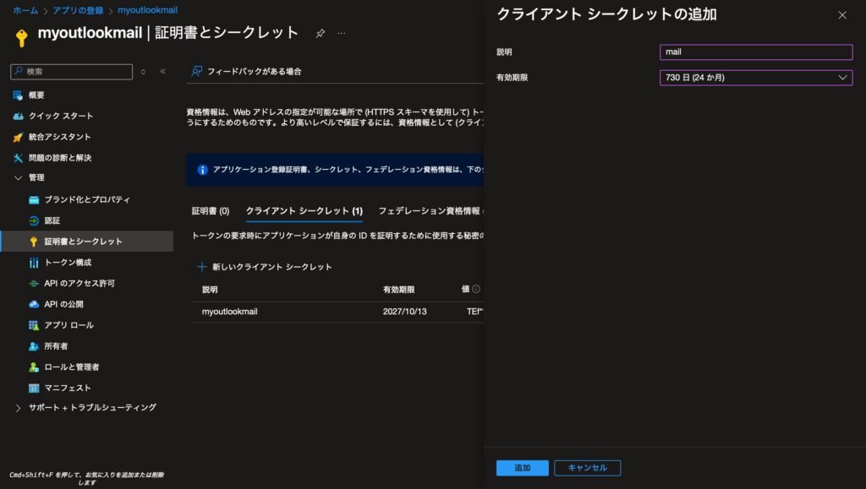Switch to 証明書 (0) tab
The width and height of the screenshot is (866, 489).
(211, 210)
